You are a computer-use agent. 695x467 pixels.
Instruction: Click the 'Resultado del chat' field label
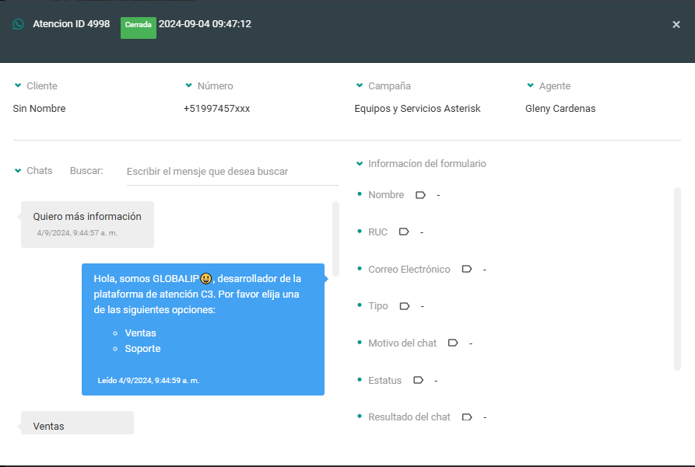tap(409, 417)
